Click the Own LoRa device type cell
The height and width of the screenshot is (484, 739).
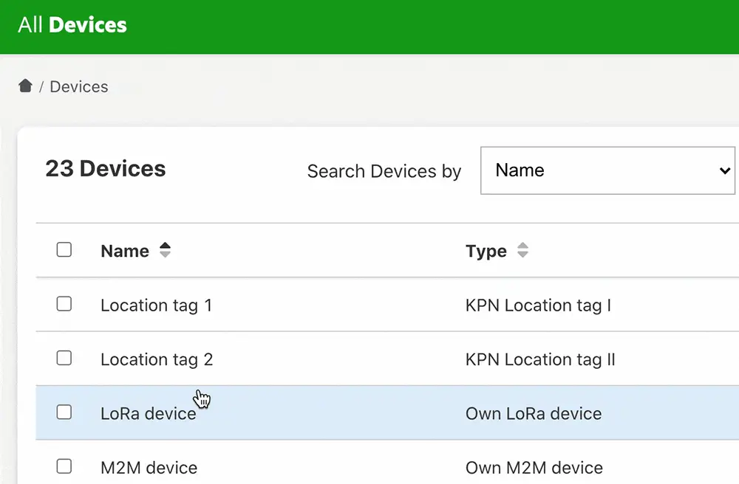pos(533,414)
